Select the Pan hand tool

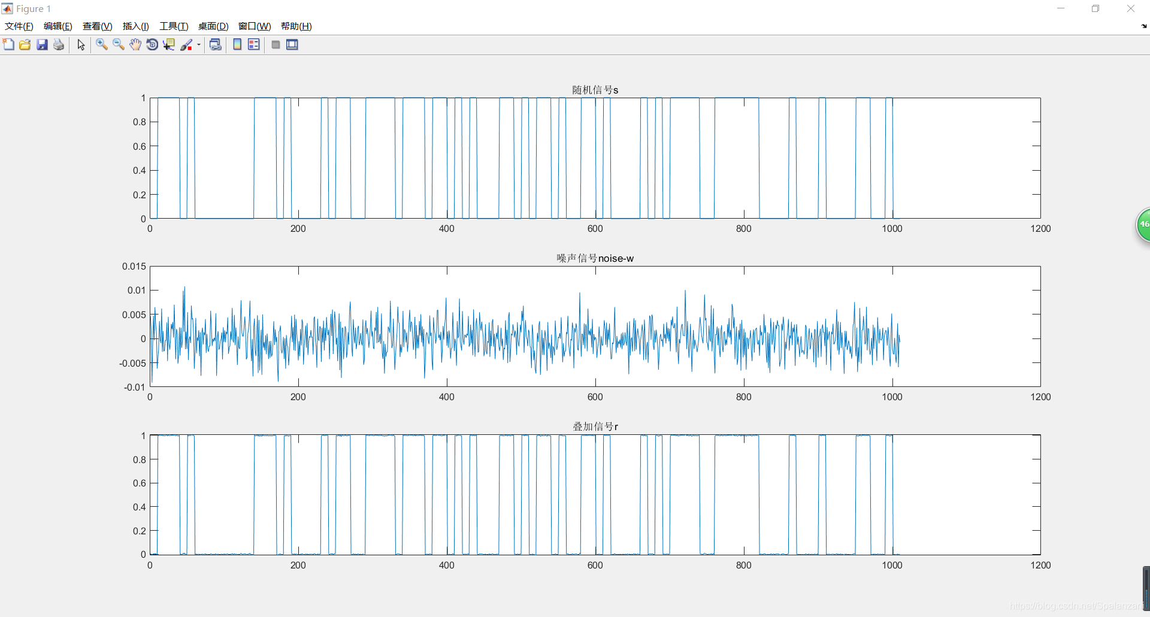tap(135, 44)
